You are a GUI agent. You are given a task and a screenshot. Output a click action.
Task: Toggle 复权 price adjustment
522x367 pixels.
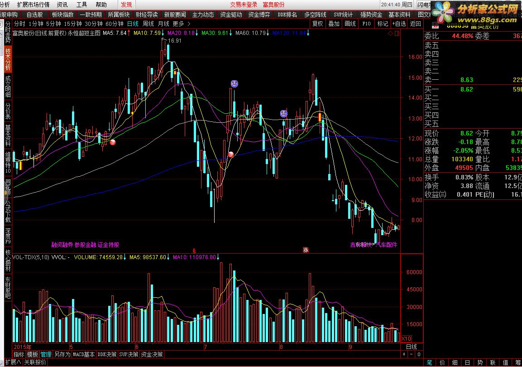(318, 24)
